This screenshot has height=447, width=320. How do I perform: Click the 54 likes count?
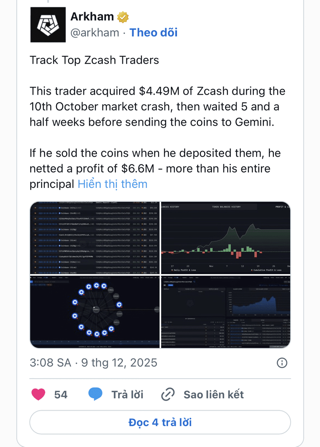point(61,394)
